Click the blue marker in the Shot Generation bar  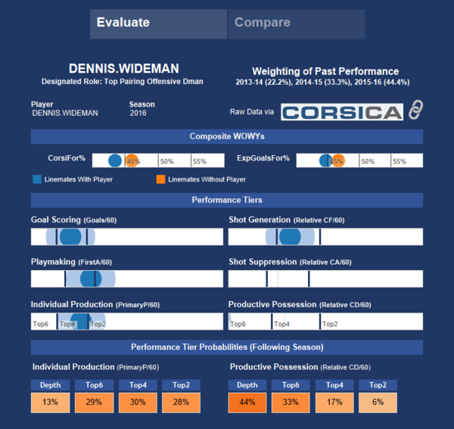tap(290, 236)
